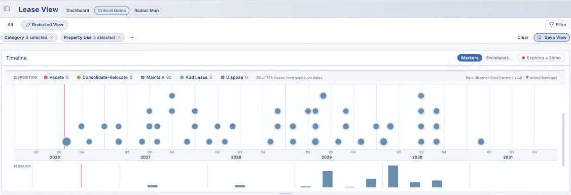Save the current view
Viewport: 571px width, 195px height.
tap(552, 37)
